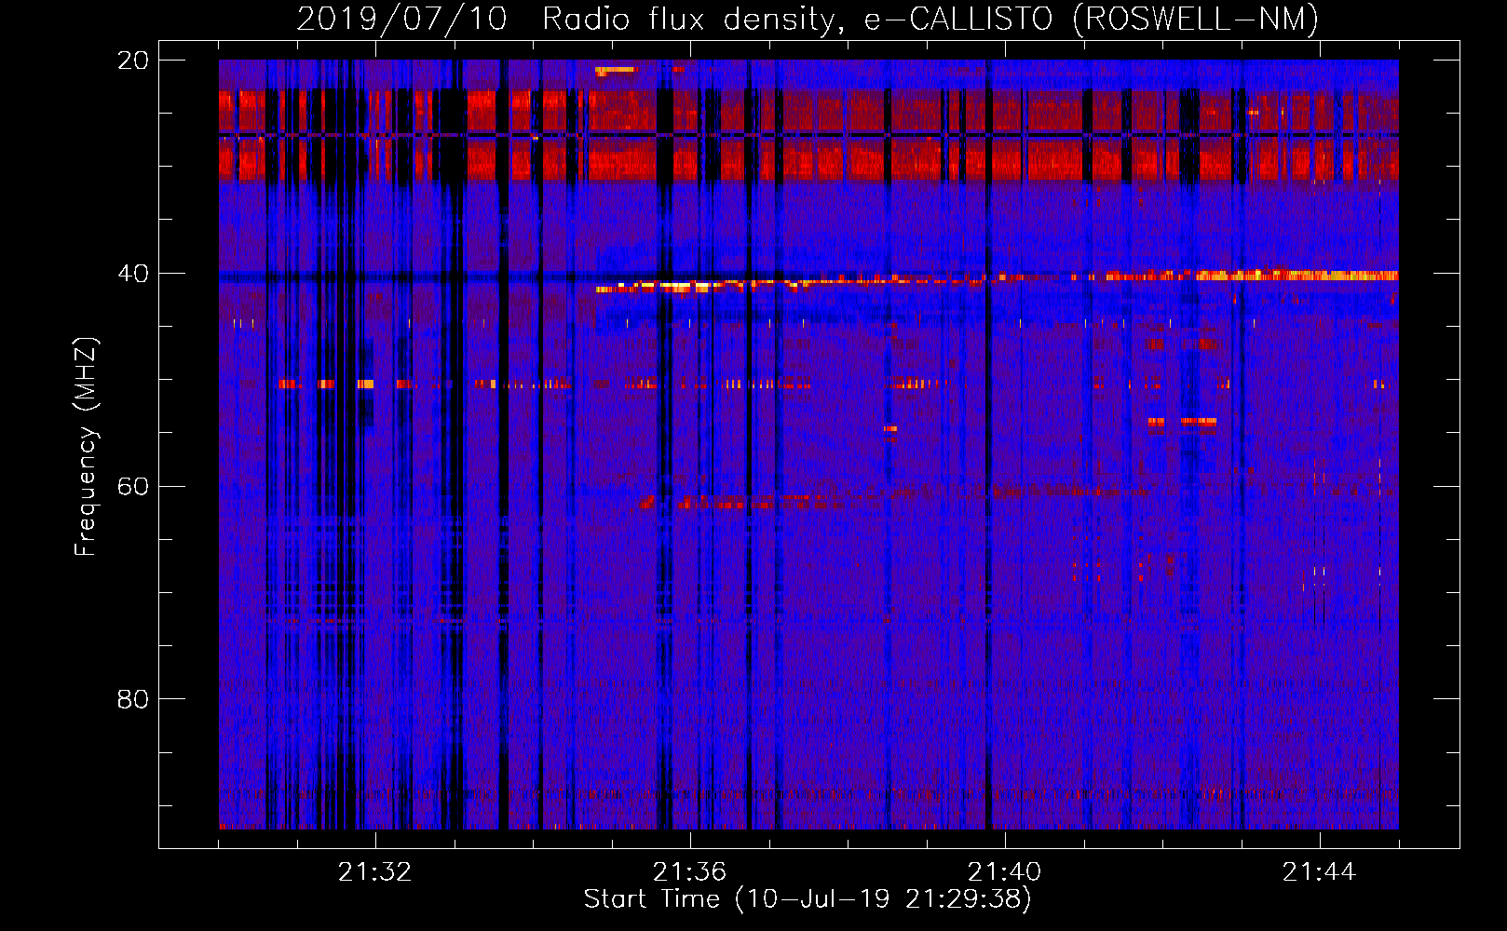The width and height of the screenshot is (1507, 931).
Task: Click the 60 frequency tick label
Action: click(x=132, y=487)
